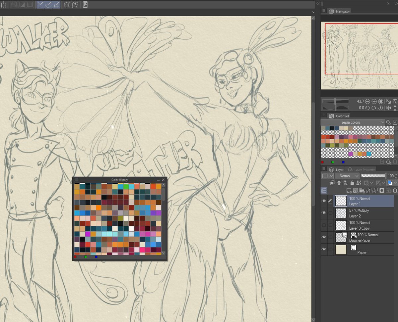Open the Normal blending mode dropdown
The width and height of the screenshot is (398, 322).
coord(347,176)
